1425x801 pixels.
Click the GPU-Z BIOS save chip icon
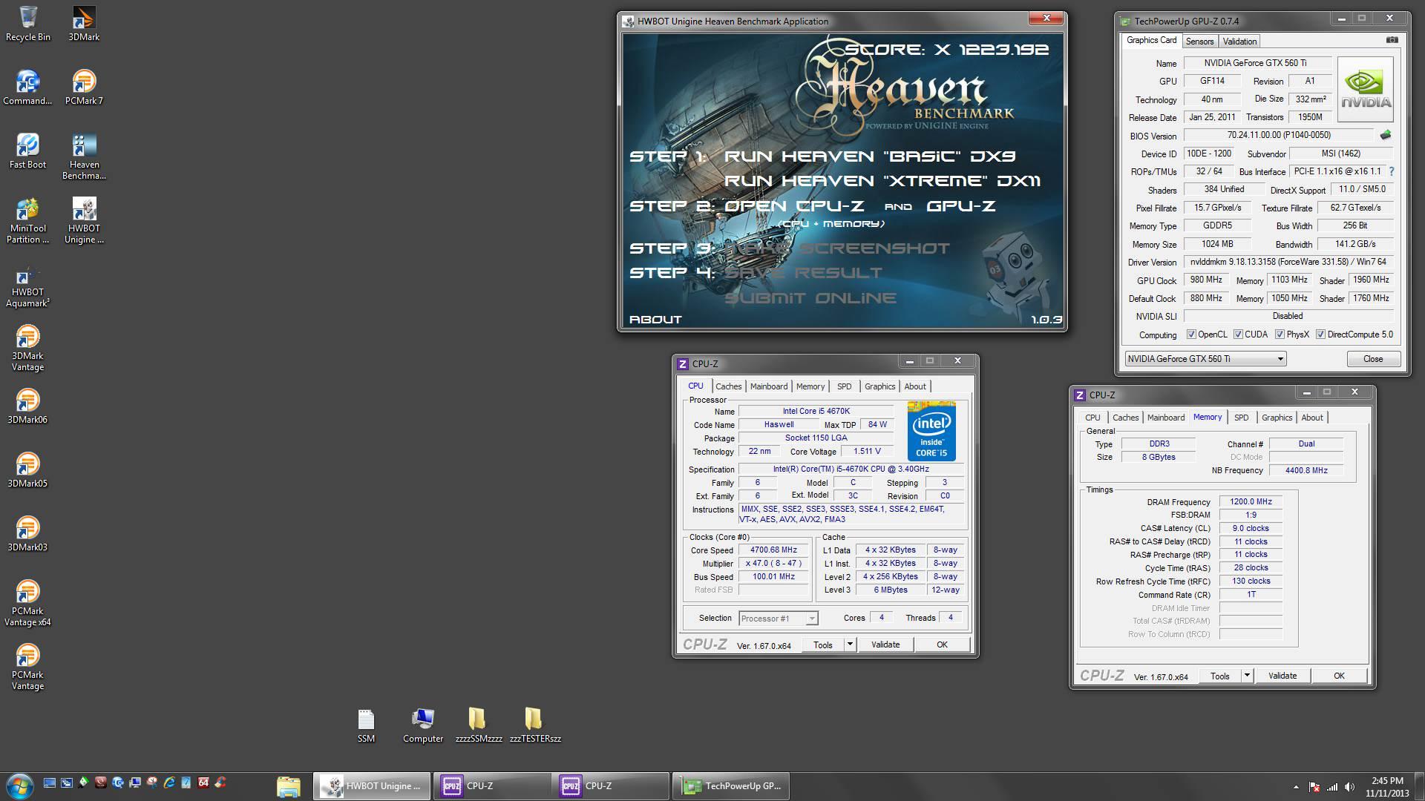pos(1385,135)
